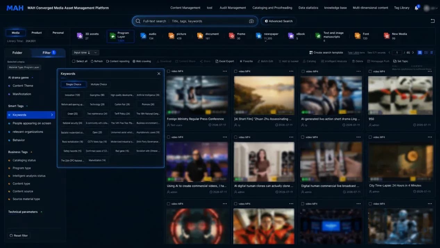
Task: Switch to list view icon
Action: coord(431,53)
